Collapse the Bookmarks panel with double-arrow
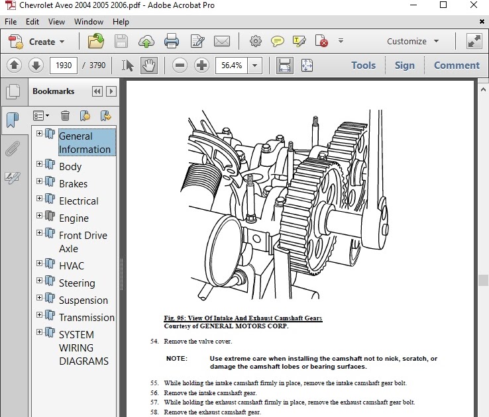 97,91
